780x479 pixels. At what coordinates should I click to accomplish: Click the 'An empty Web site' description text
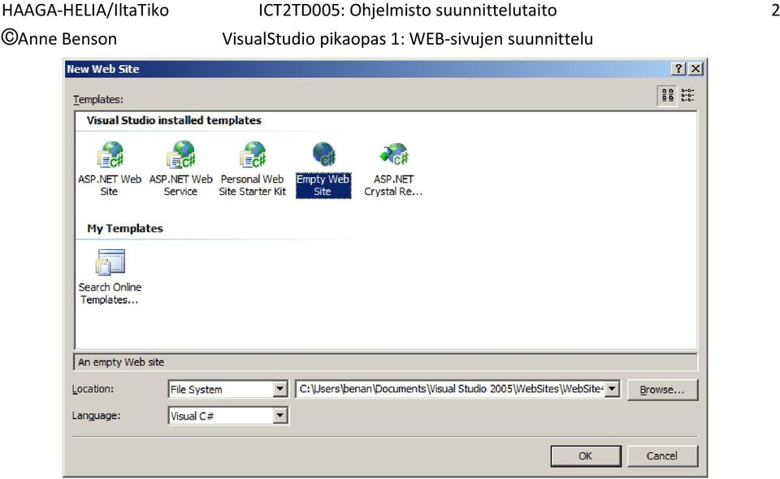pyautogui.click(x=121, y=362)
